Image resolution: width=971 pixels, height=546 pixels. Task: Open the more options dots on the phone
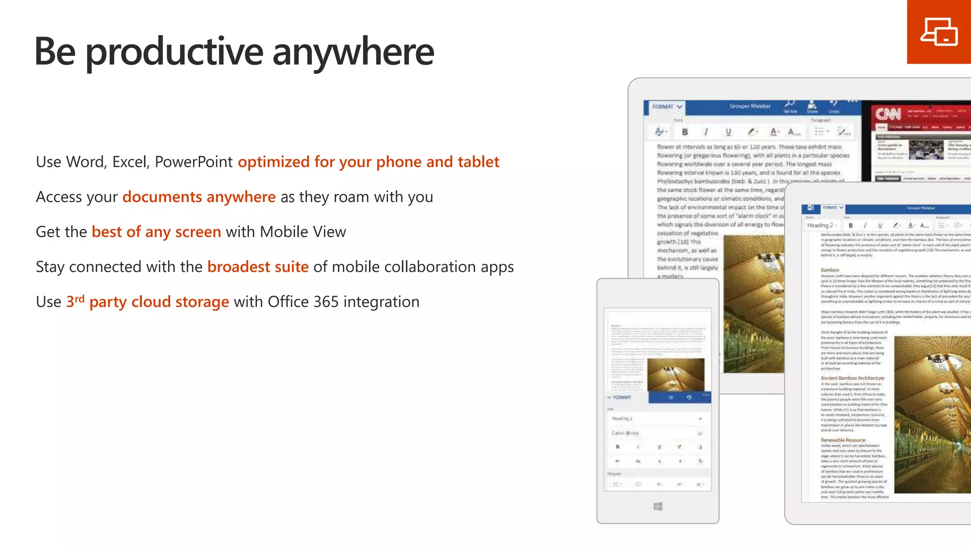706,395
